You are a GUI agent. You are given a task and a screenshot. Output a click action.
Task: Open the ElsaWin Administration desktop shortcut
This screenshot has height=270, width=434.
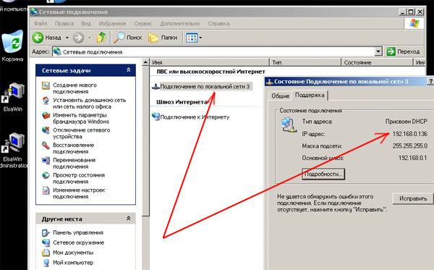point(13,151)
